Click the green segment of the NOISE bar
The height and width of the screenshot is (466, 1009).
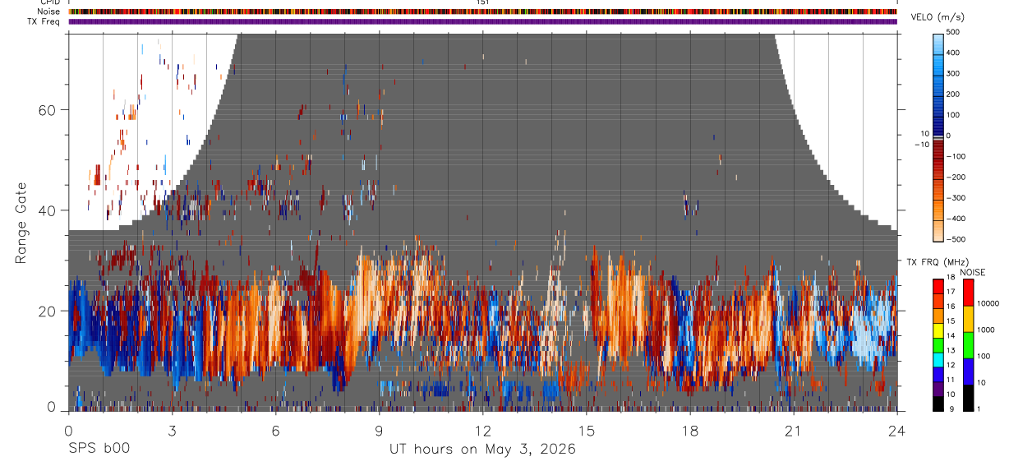tap(969, 345)
